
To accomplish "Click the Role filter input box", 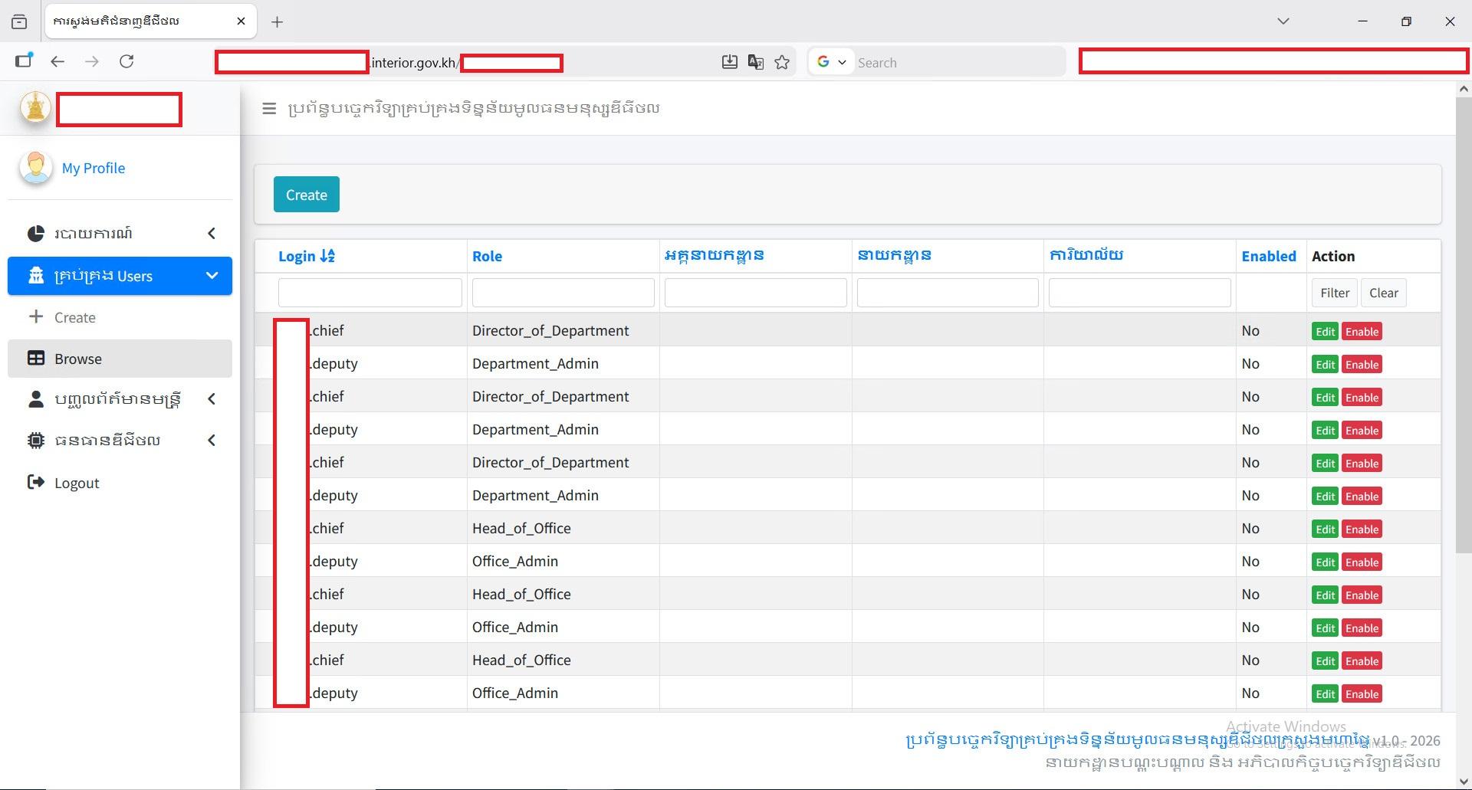I will click(563, 293).
